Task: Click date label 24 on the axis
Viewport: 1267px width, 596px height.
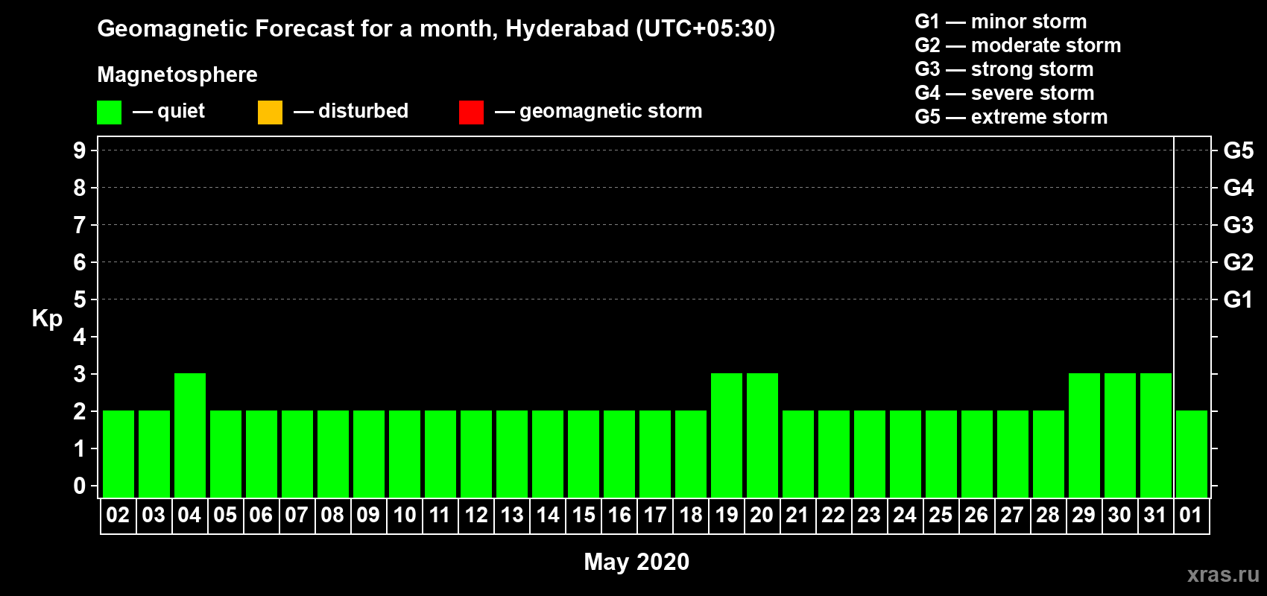Action: point(905,515)
